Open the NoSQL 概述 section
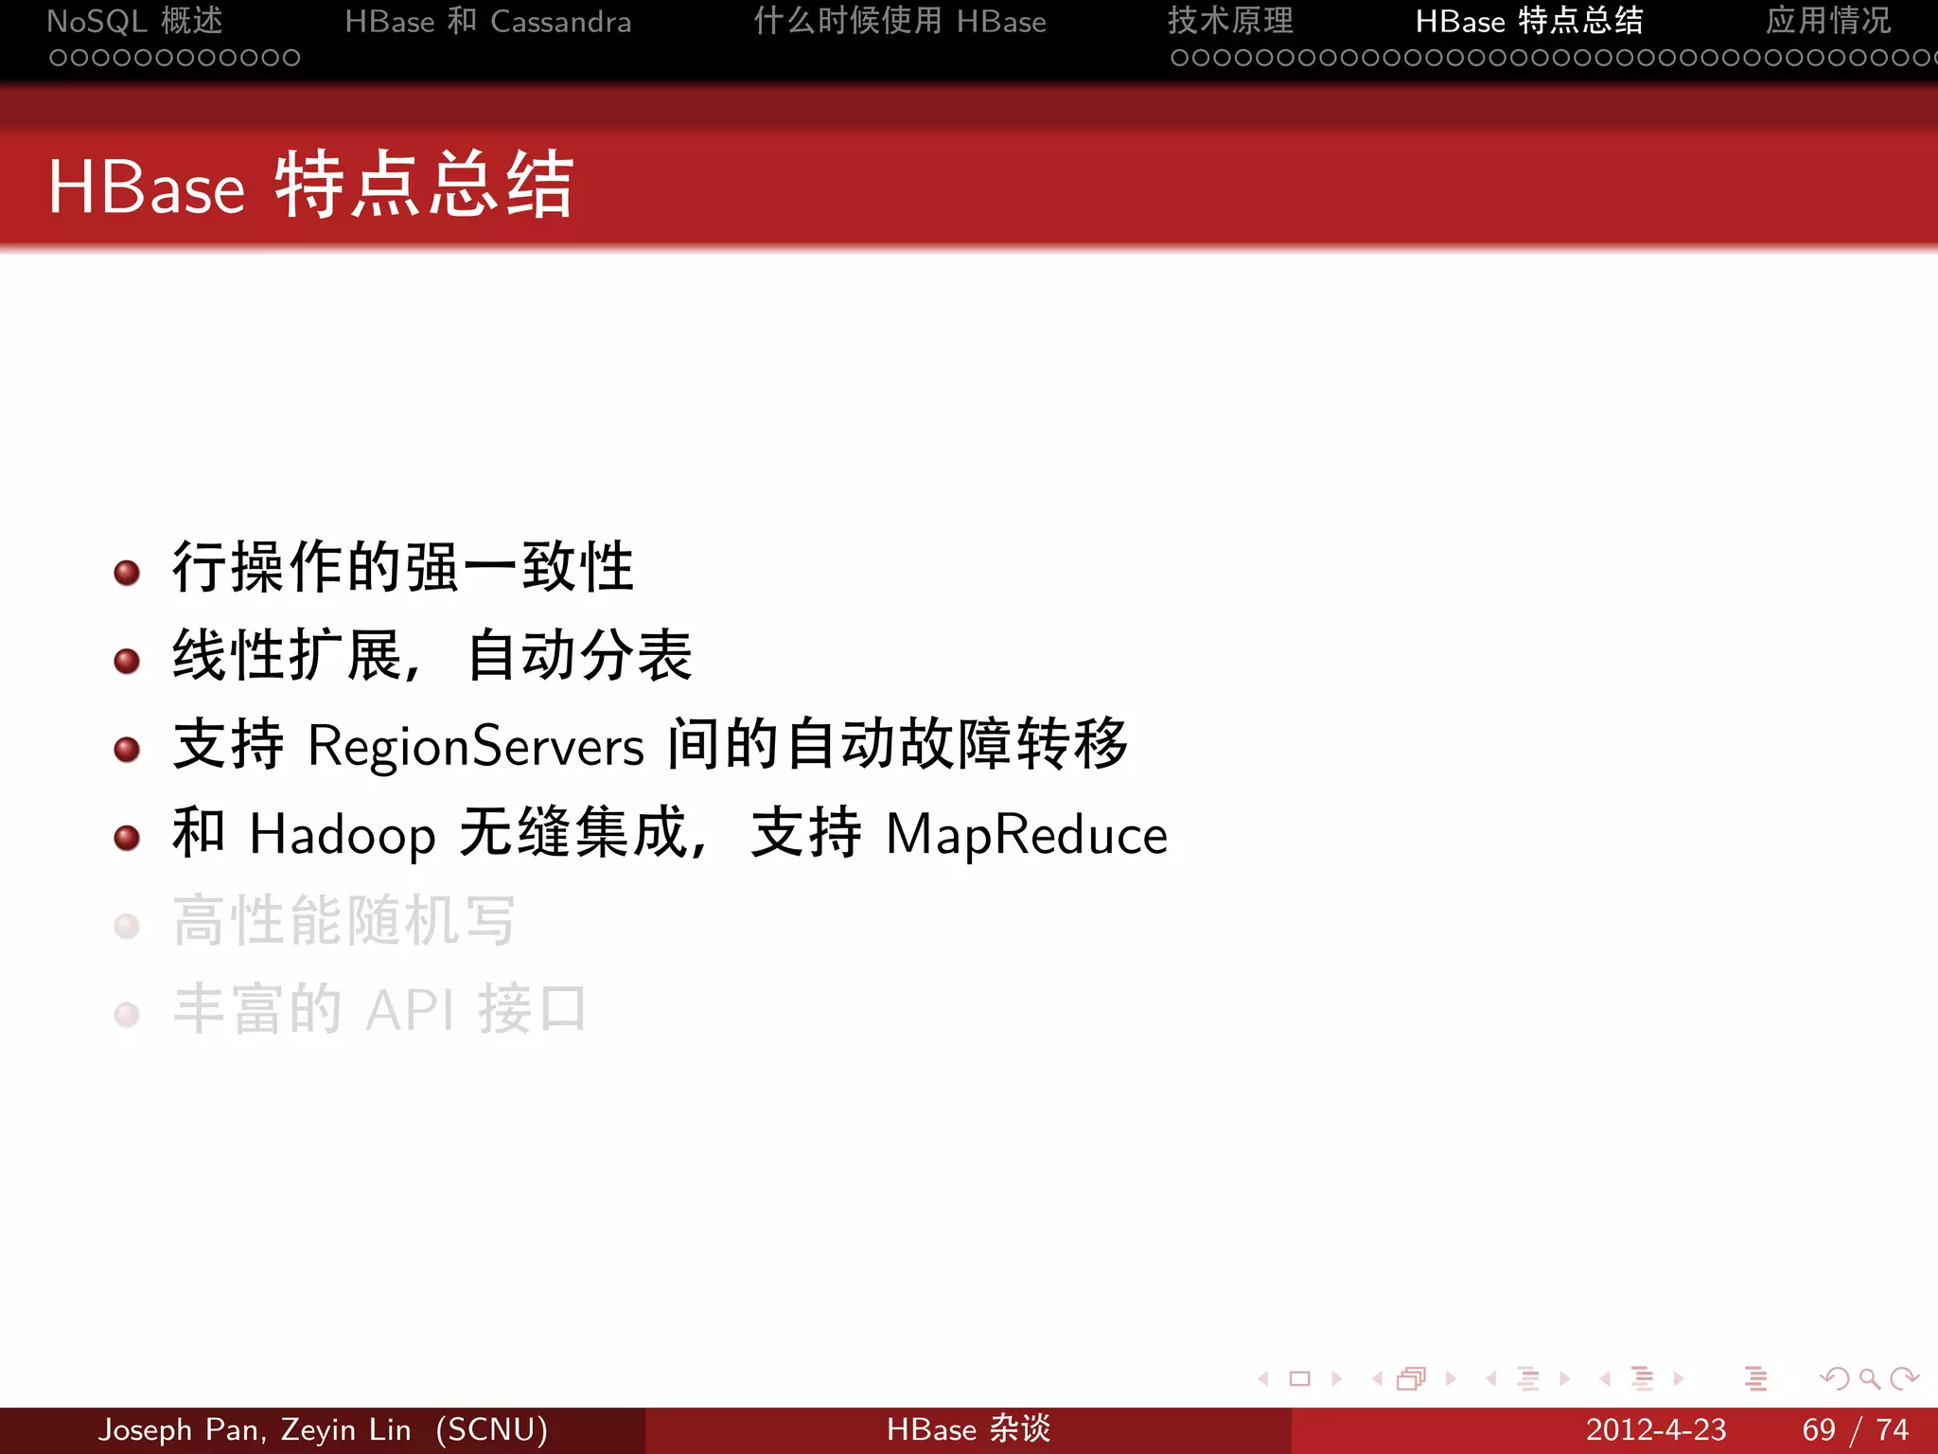 coord(135,21)
